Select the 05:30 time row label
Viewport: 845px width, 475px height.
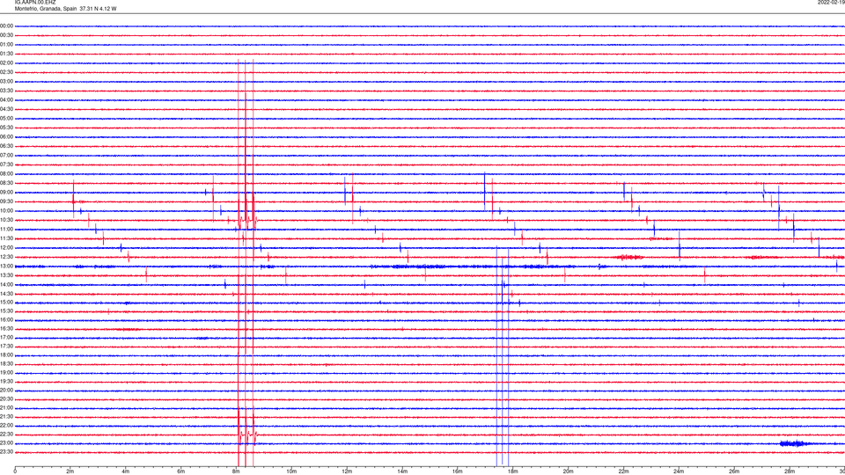click(x=6, y=128)
